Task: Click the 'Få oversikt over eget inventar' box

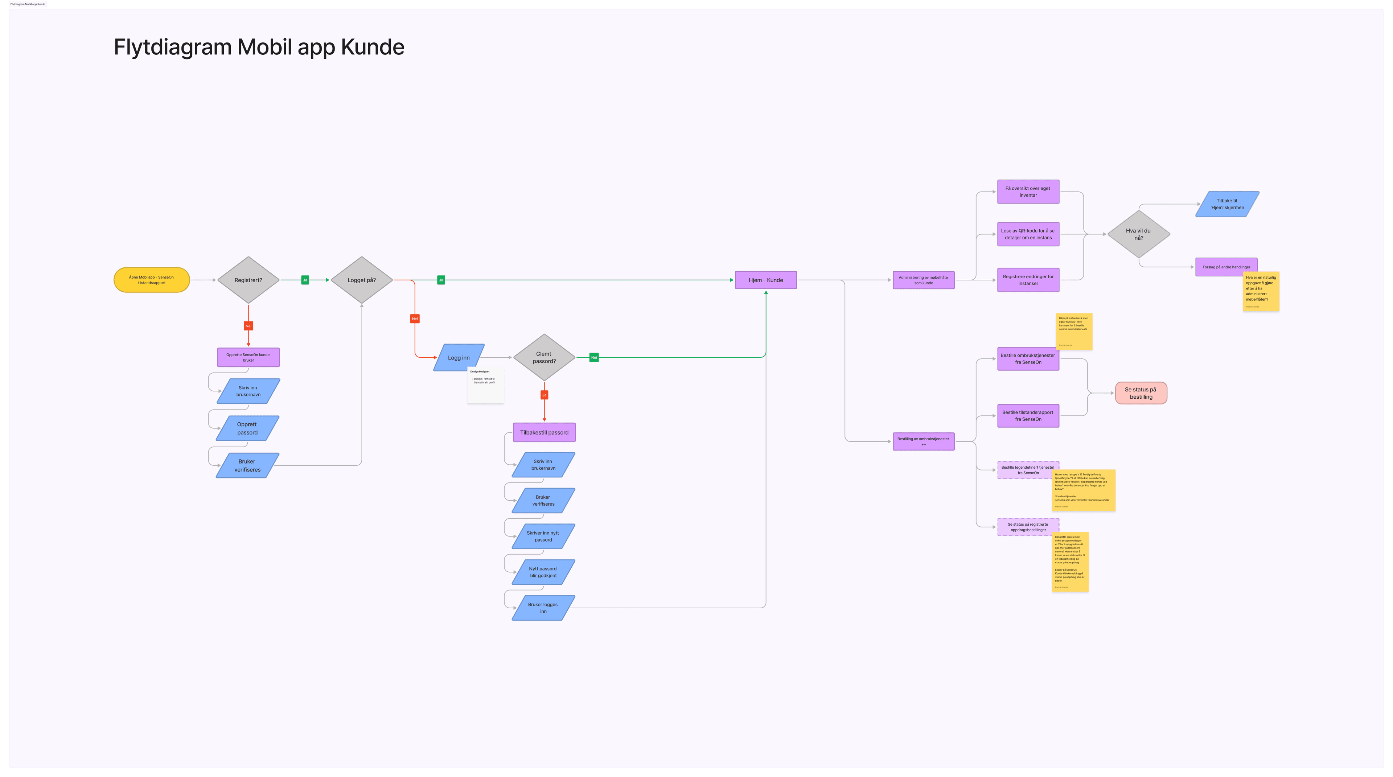Action: pyautogui.click(x=1028, y=192)
